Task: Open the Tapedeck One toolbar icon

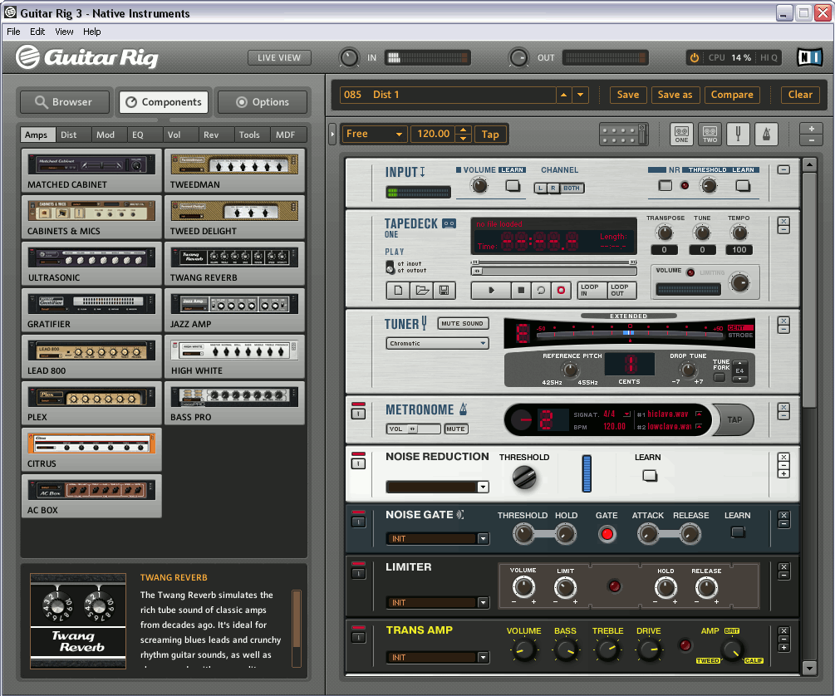Action: coord(681,134)
